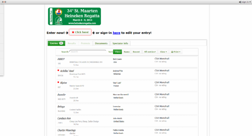
Task: Switch to the Documents tab
Action: coord(101,43)
